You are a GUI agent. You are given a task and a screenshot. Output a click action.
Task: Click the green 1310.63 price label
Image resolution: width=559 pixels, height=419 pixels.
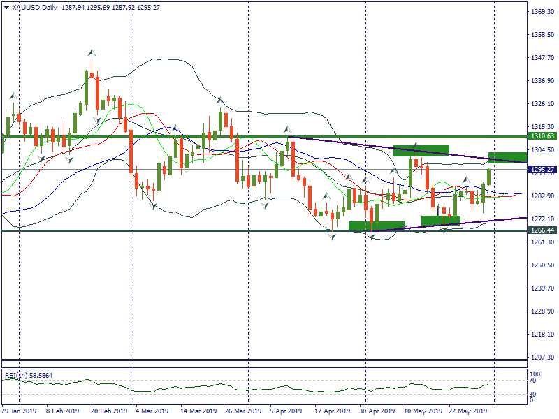point(542,136)
